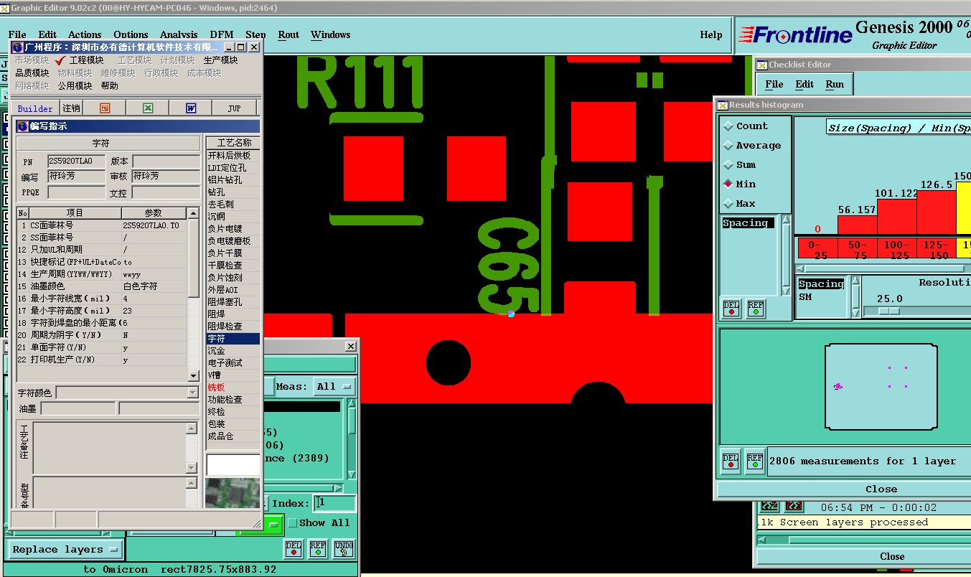Click the Word export icon
Image resolution: width=971 pixels, height=577 pixels.
[191, 108]
